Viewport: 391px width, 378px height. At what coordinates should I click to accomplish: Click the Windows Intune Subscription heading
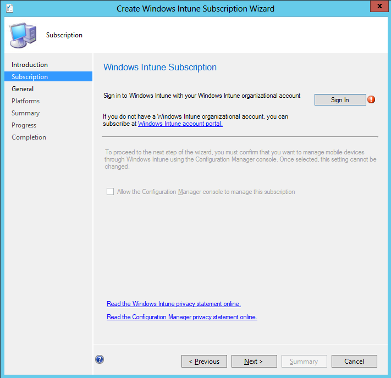[160, 67]
